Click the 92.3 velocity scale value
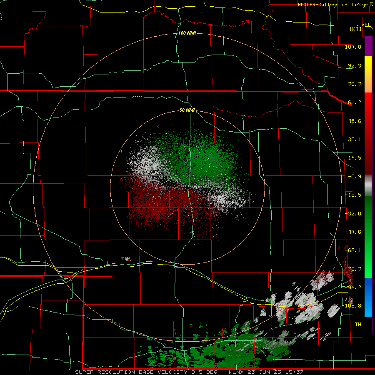The width and height of the screenshot is (375, 375). click(355, 65)
